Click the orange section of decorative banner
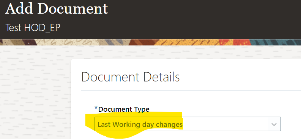 point(192,42)
